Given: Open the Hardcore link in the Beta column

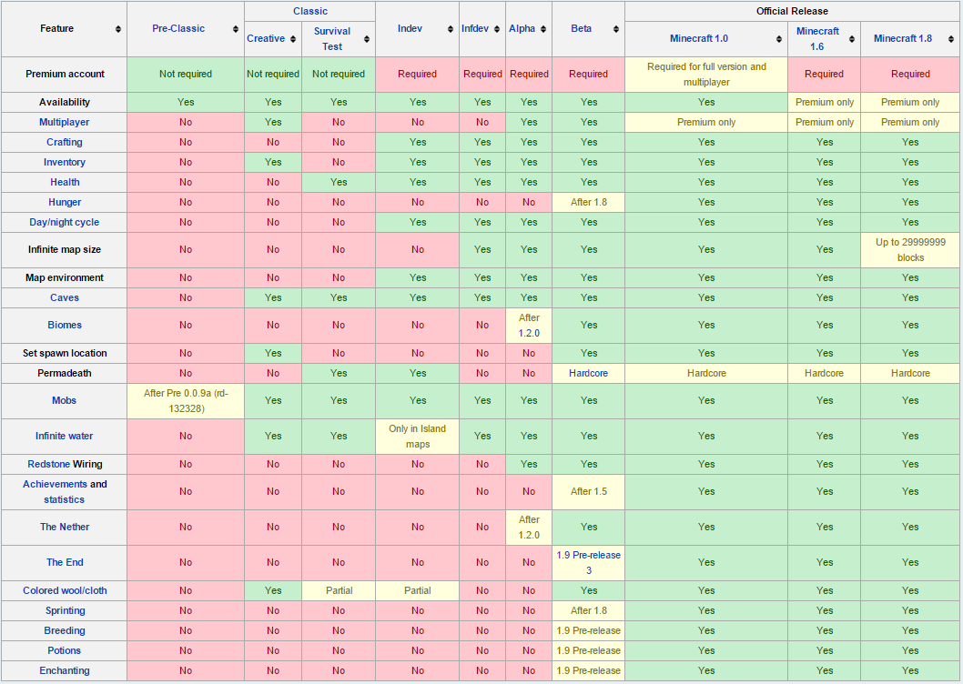Looking at the screenshot, I should (x=588, y=373).
